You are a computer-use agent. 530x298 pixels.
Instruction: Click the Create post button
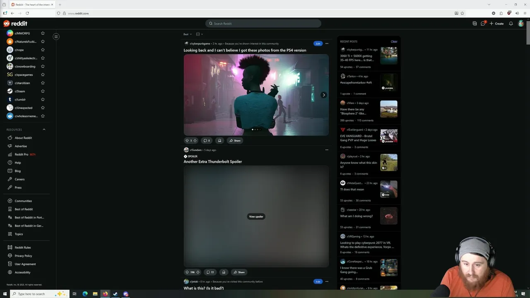tap(496, 24)
